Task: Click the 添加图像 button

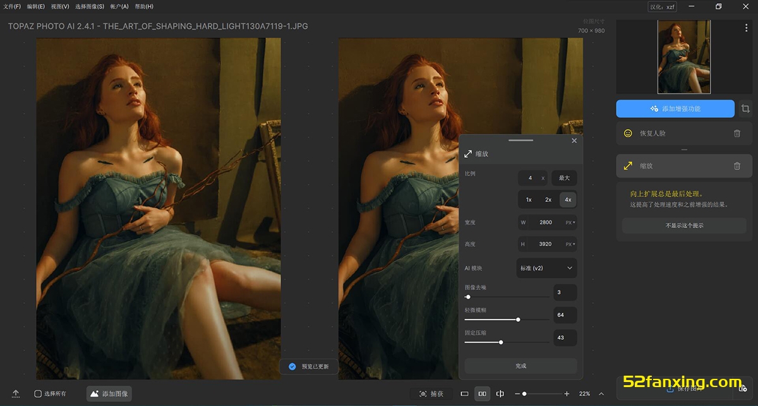Action: pyautogui.click(x=108, y=393)
